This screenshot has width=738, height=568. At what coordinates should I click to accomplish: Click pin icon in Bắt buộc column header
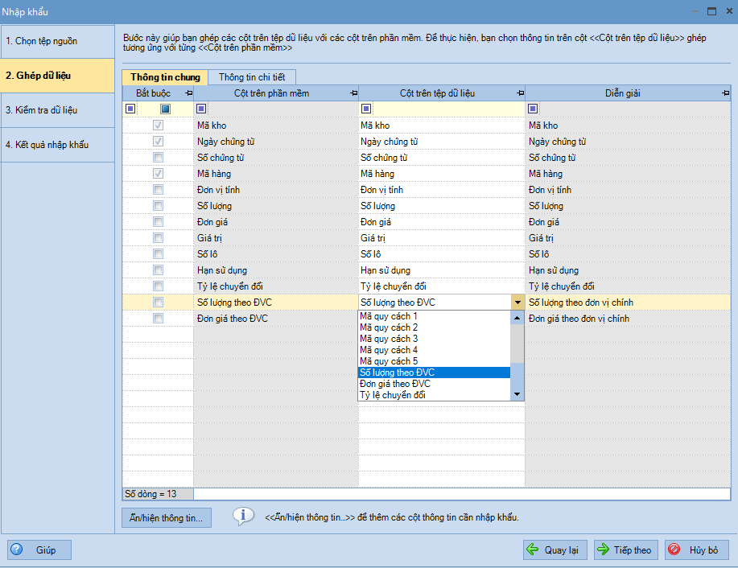(188, 94)
